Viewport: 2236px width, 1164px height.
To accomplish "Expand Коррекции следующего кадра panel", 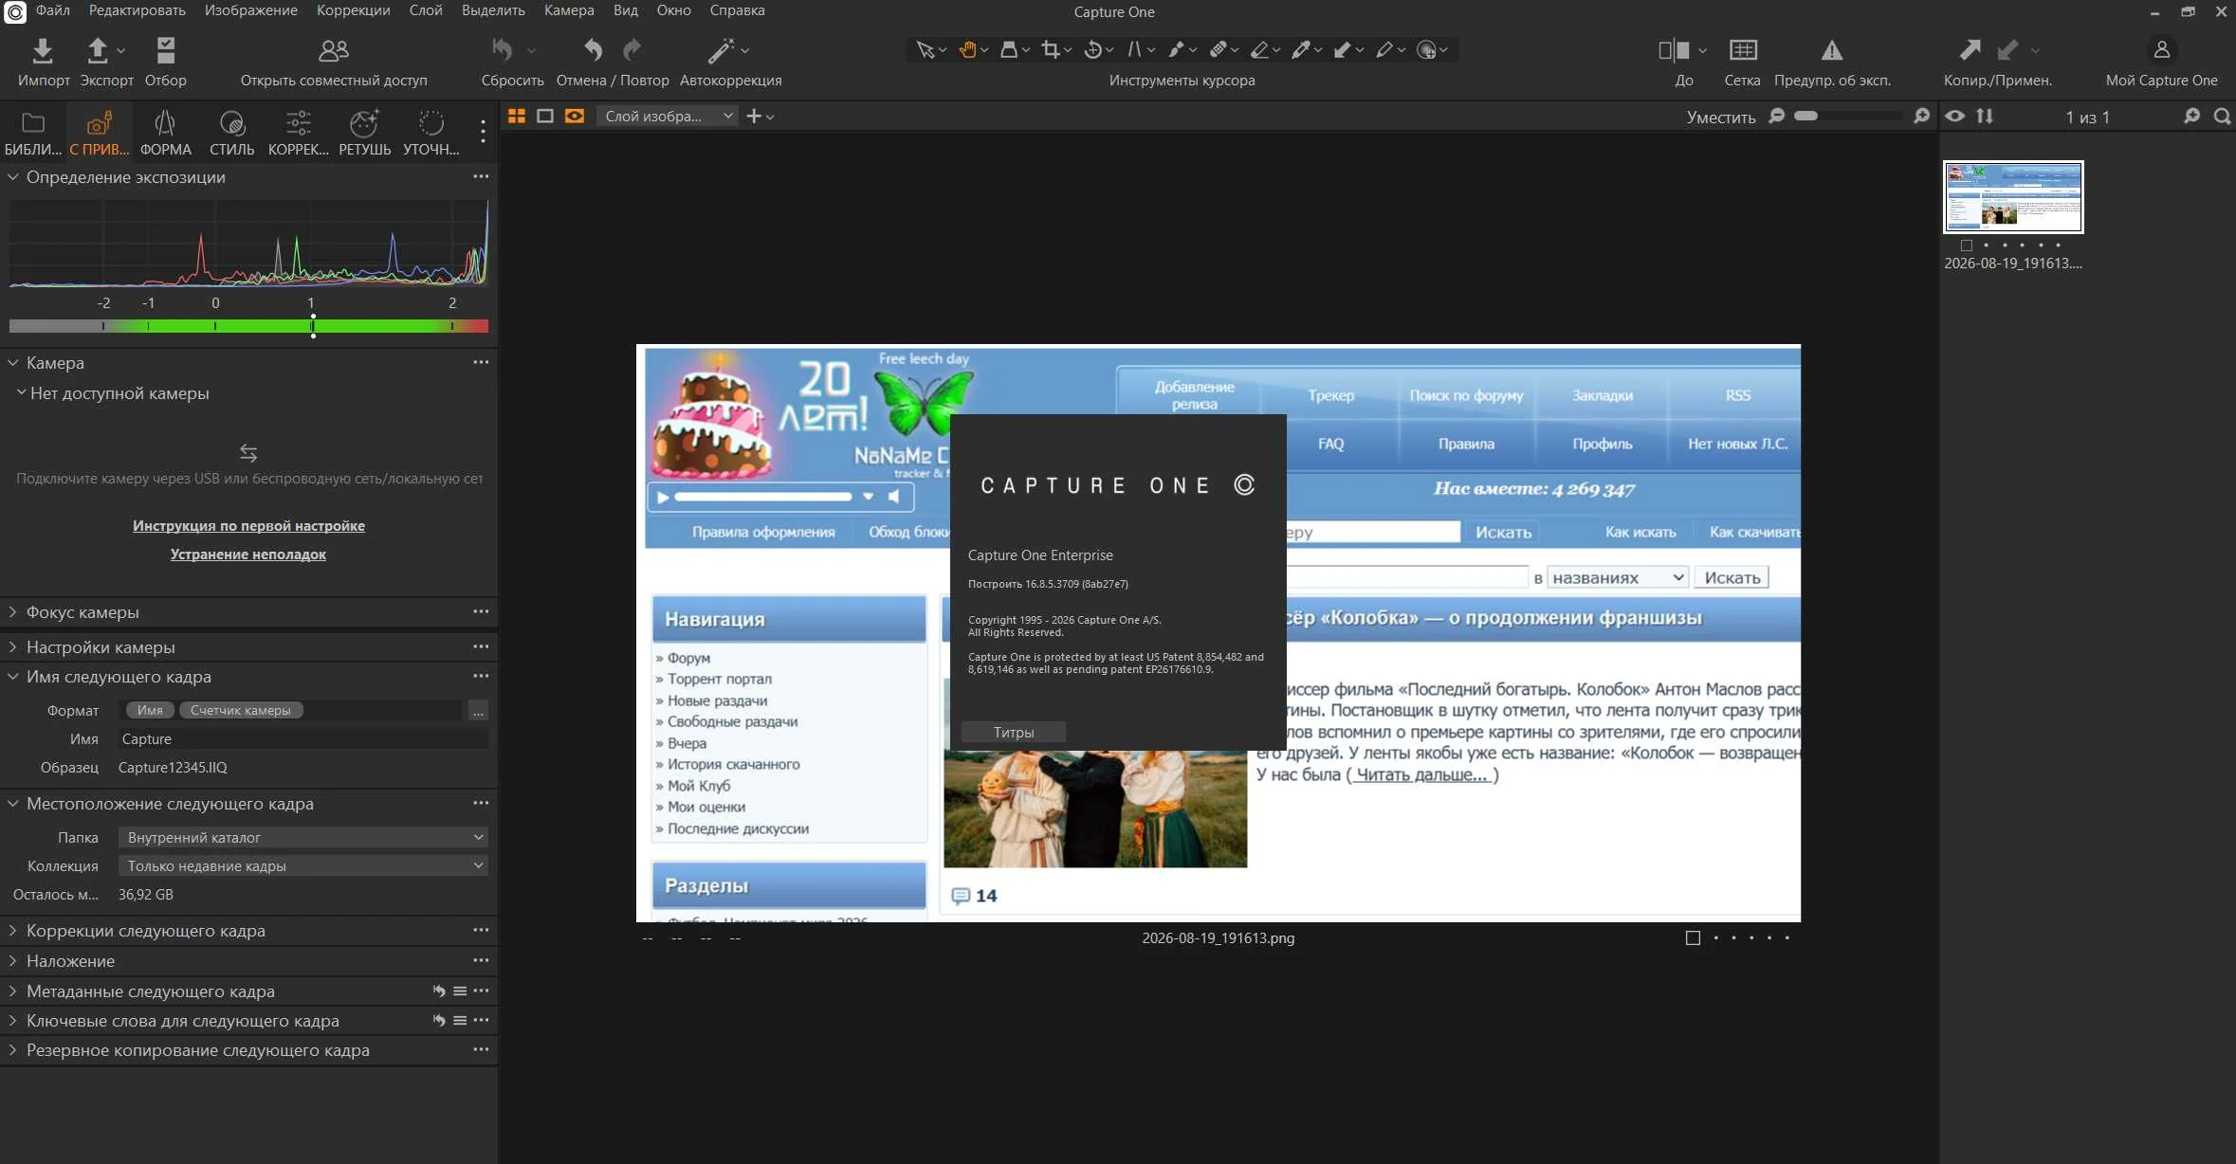I will [13, 931].
